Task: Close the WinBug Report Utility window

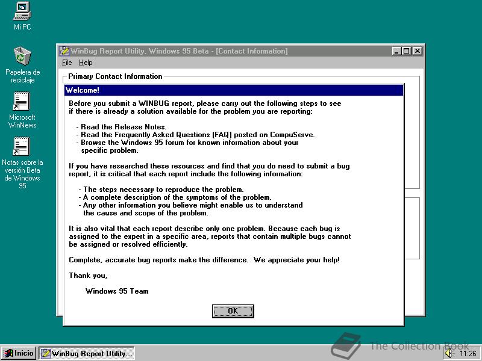Action: [x=417, y=51]
